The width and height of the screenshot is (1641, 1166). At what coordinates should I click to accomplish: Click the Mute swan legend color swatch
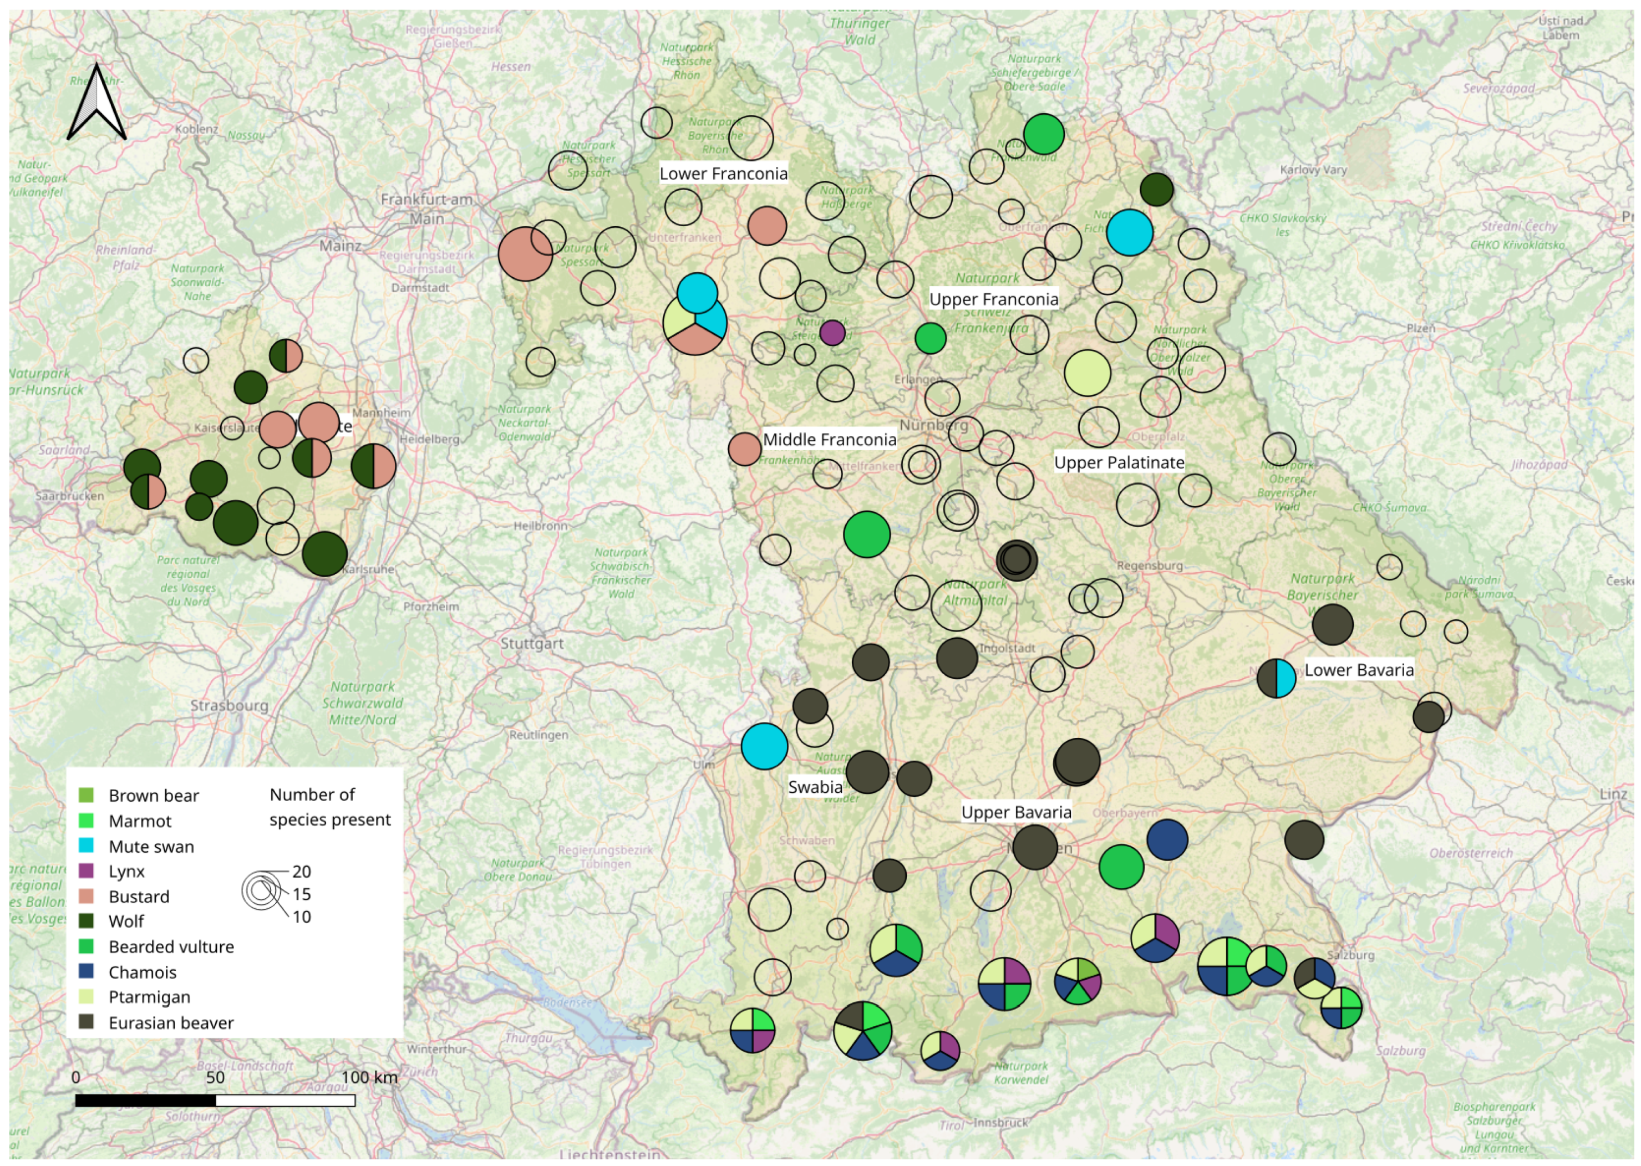coord(86,846)
